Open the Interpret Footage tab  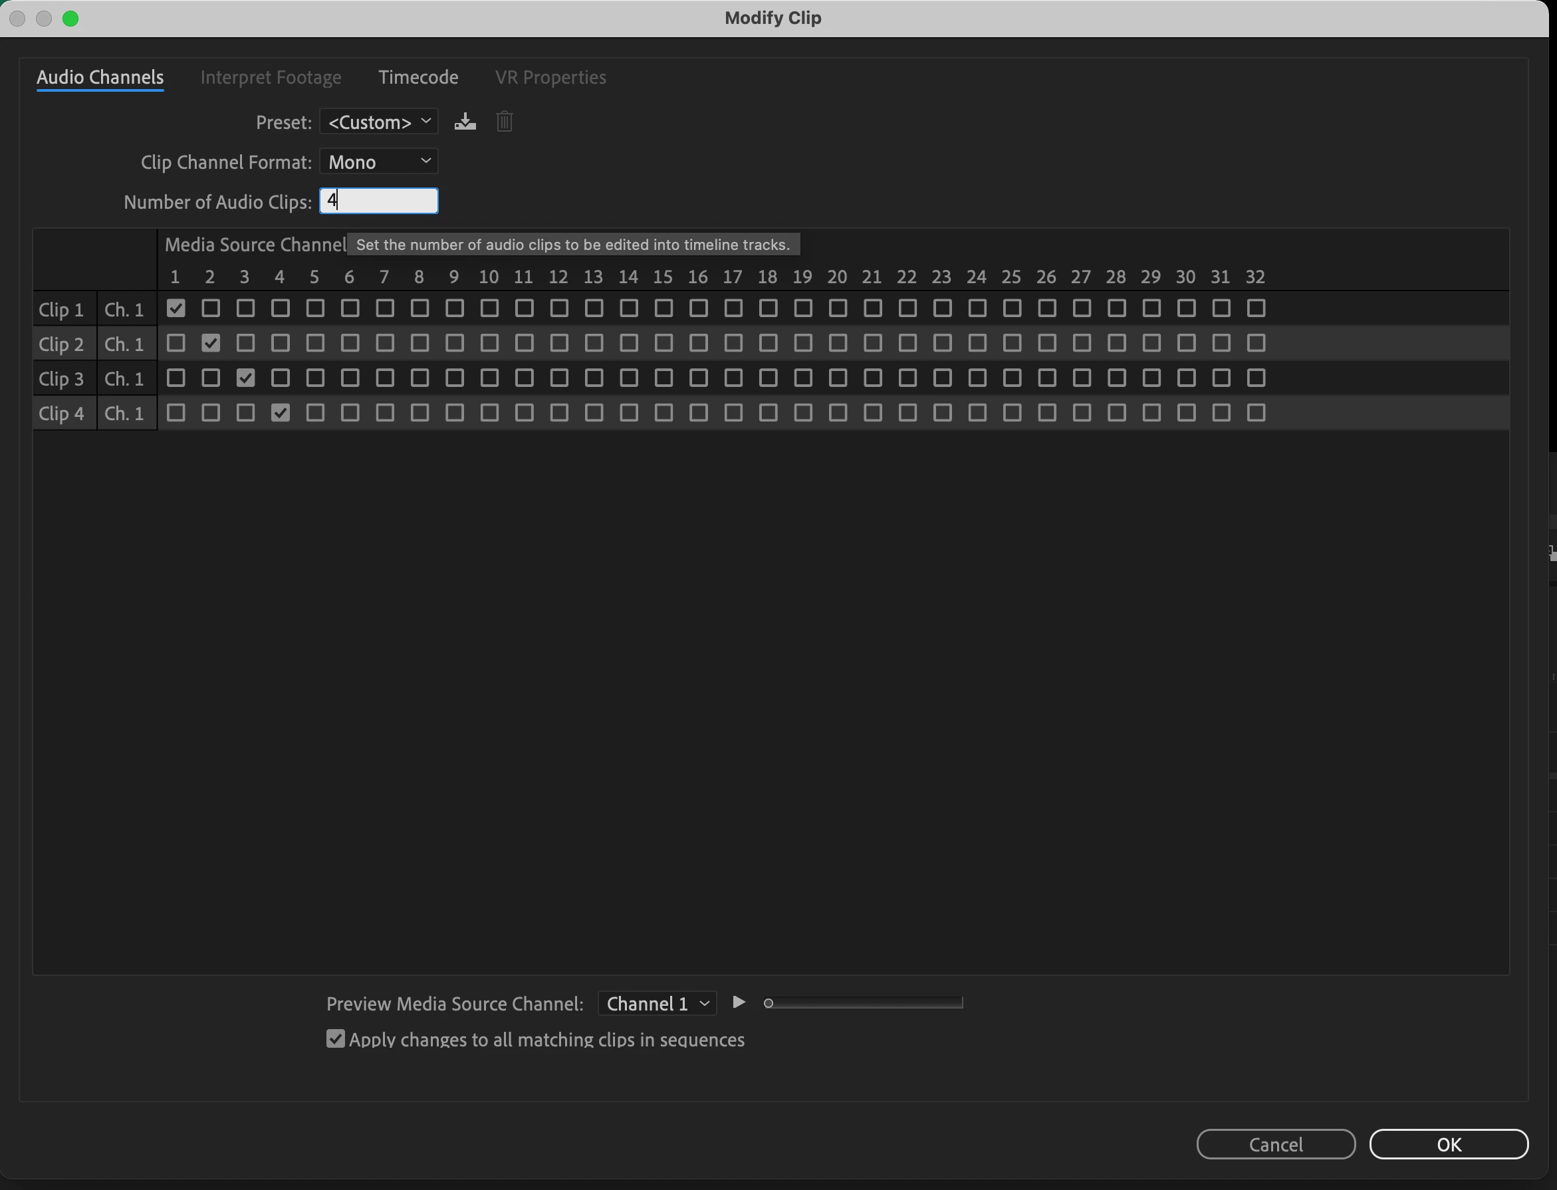click(271, 77)
